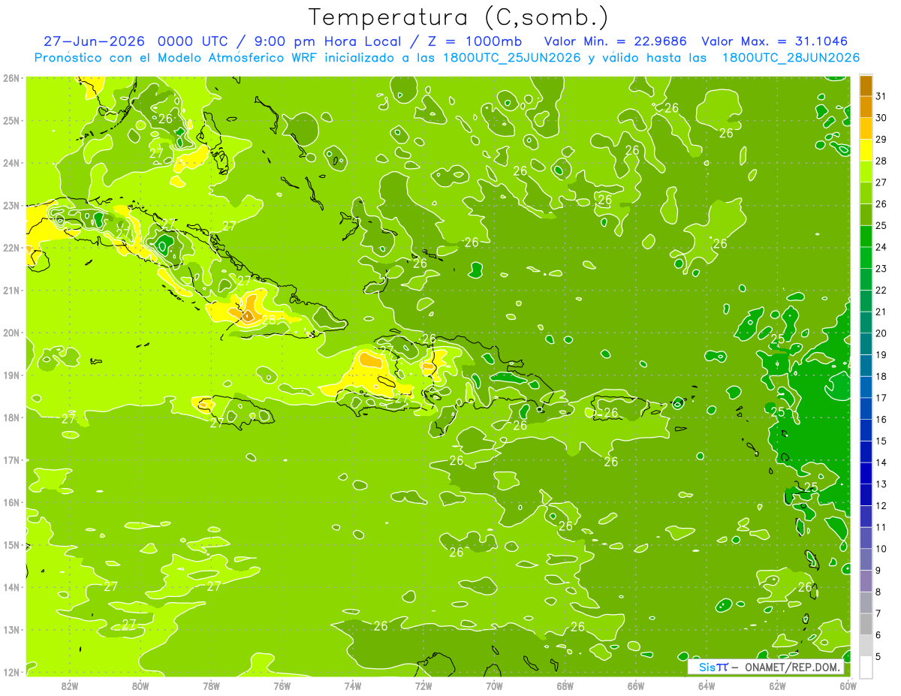Click the "29" label on the color scale
Image resolution: width=901 pixels, height=696 pixels.
(x=881, y=140)
